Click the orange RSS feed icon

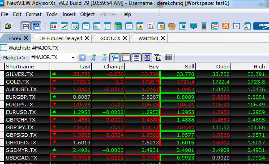pyautogui.click(x=226, y=26)
